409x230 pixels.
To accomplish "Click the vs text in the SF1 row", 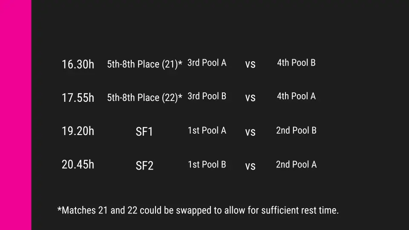I will [251, 132].
